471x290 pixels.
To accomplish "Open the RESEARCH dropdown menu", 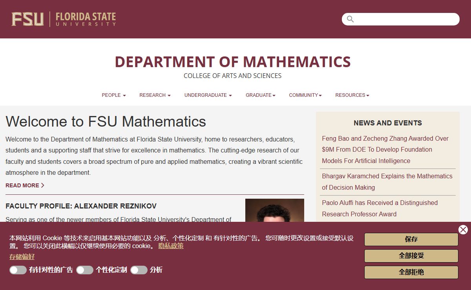I will [x=155, y=95].
